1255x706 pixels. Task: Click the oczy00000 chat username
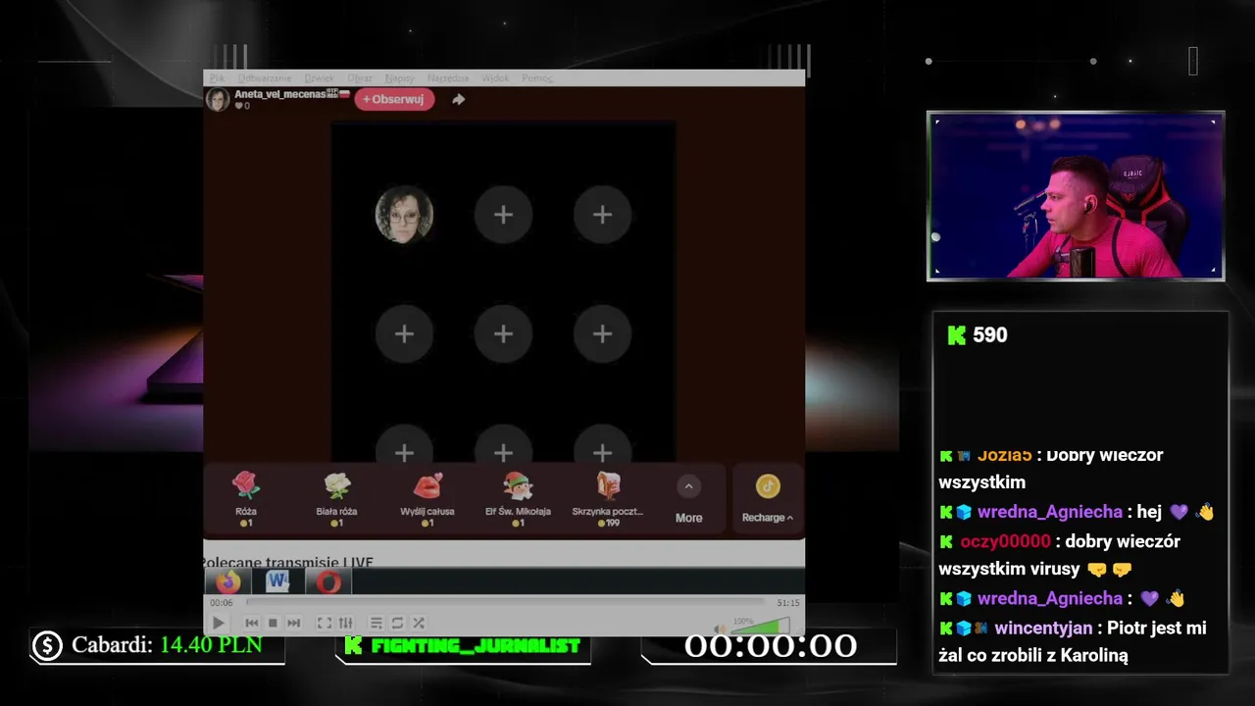tap(1005, 541)
